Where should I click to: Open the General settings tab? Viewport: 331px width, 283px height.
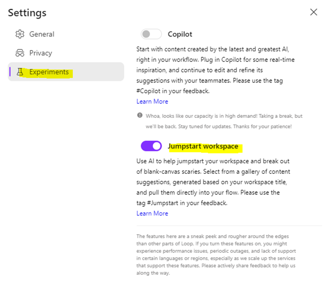(x=41, y=34)
